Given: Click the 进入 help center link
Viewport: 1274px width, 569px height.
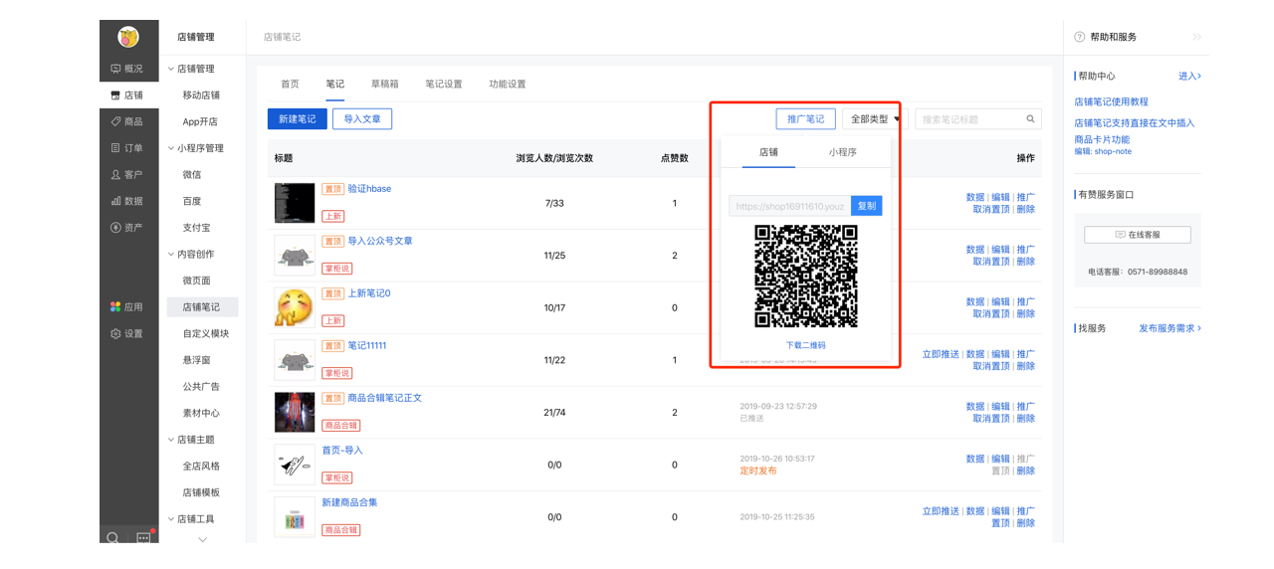Looking at the screenshot, I should point(1189,76).
